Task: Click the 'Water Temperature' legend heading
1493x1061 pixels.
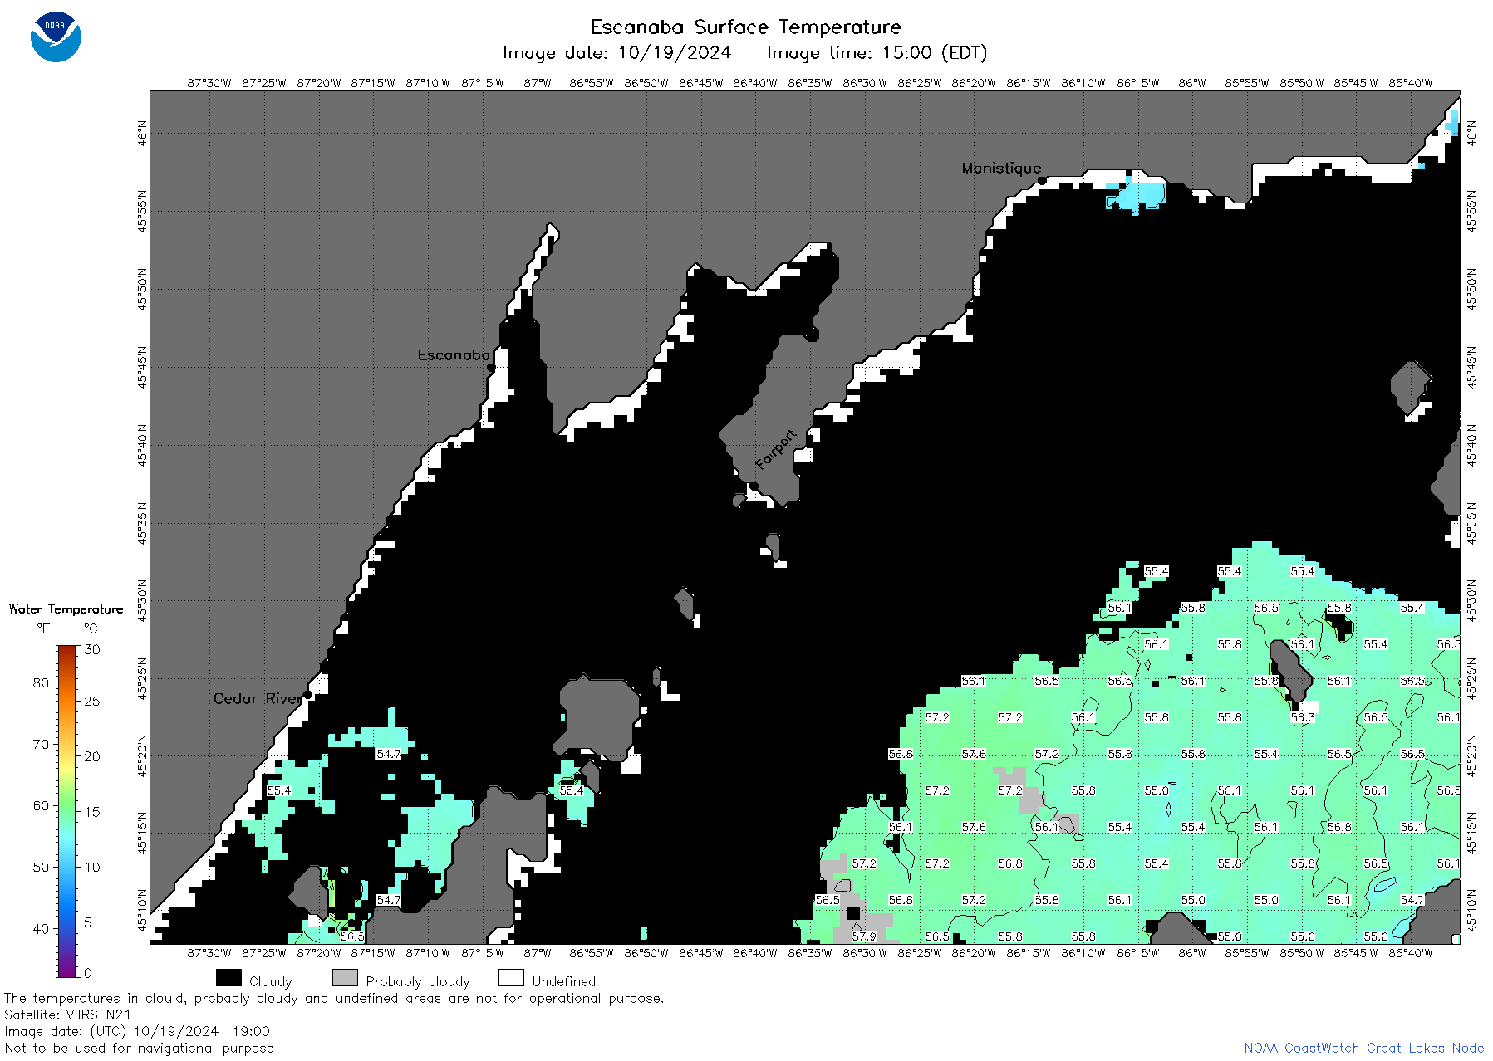Action: tap(66, 609)
